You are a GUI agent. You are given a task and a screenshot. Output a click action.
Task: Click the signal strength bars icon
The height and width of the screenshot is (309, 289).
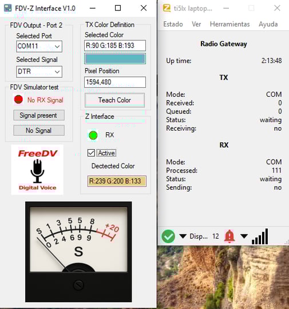tap(260, 236)
